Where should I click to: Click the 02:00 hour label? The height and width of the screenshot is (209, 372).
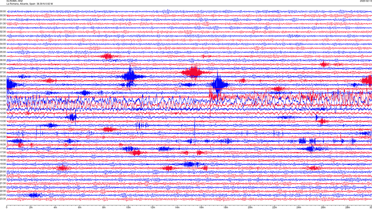click(3, 28)
